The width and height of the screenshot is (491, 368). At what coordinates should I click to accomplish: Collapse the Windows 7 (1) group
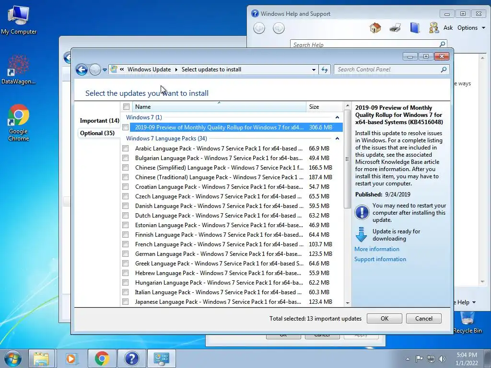tap(337, 117)
